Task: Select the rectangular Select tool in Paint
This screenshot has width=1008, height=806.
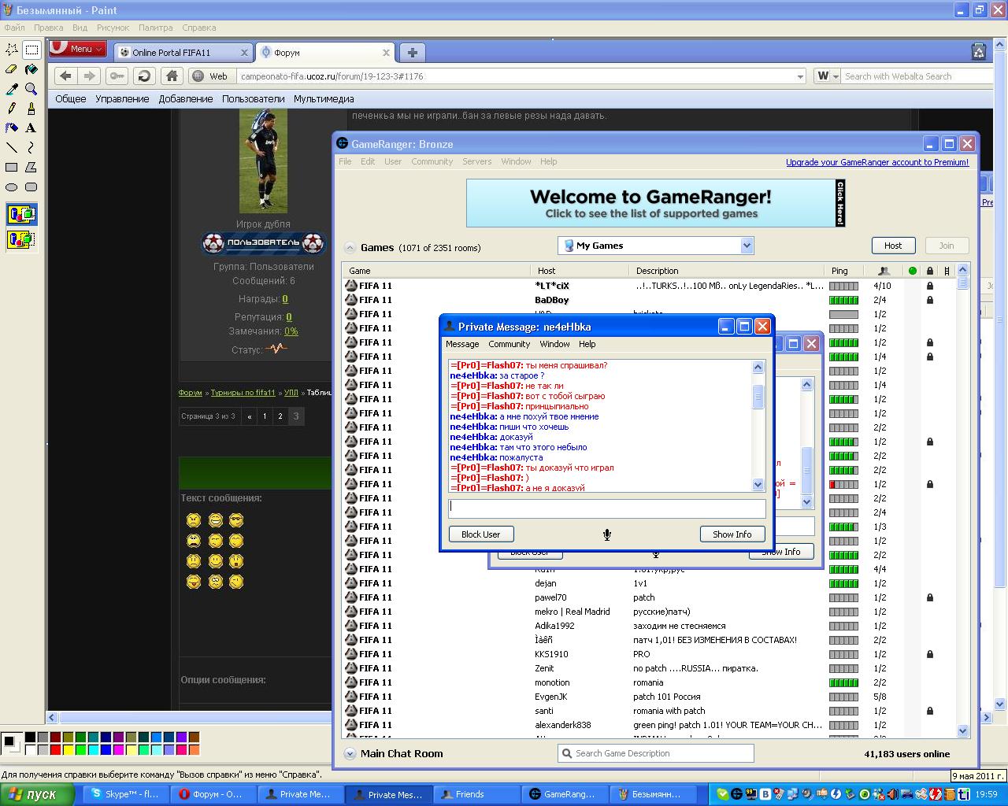Action: (31, 50)
